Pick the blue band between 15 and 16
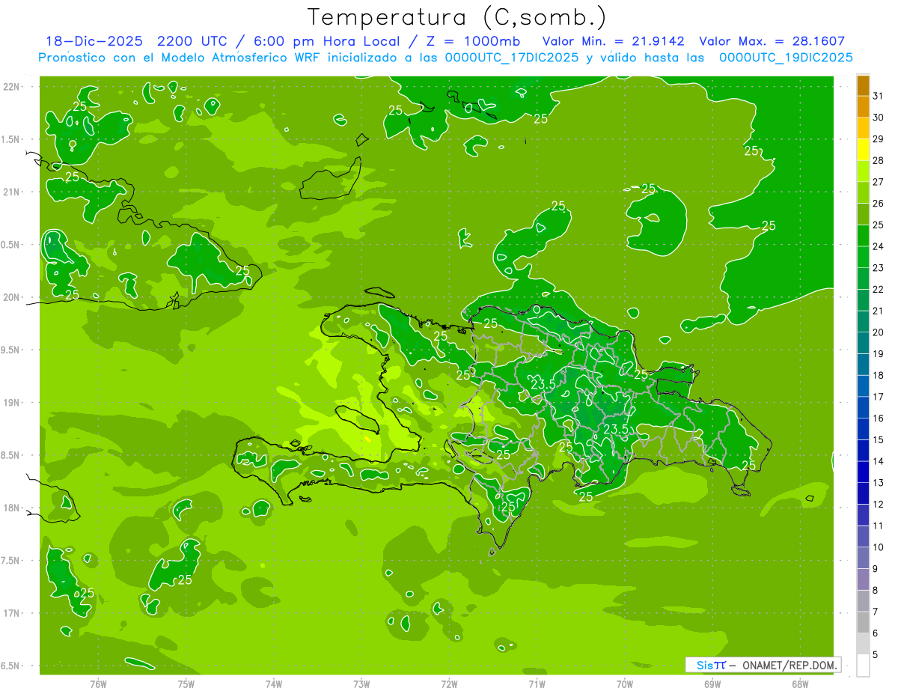This screenshot has height=694, width=898. pyautogui.click(x=863, y=429)
